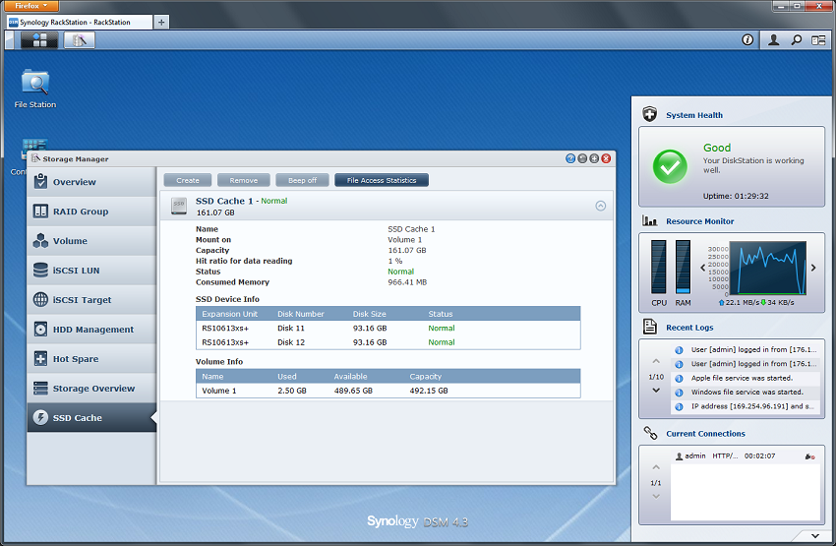This screenshot has height=546, width=836.
Task: Open the DSM main menu button
Action: click(39, 40)
